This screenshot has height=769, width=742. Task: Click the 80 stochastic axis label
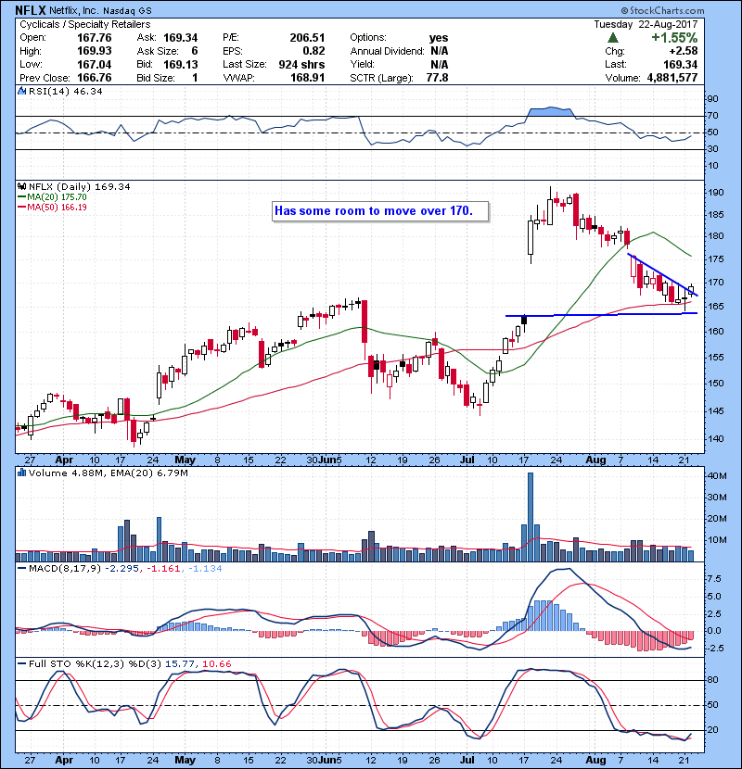[712, 680]
